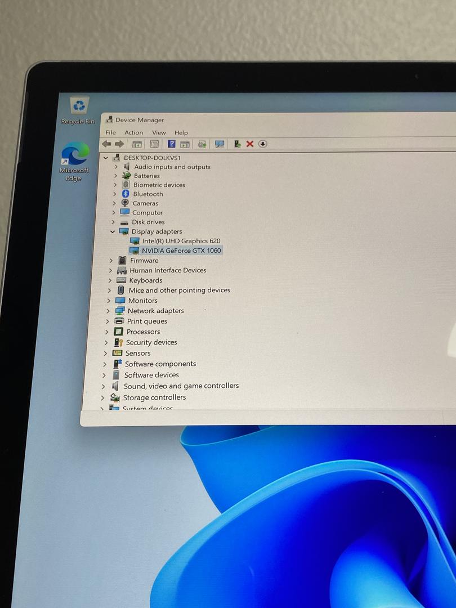Click the Device Manager window title text

[x=140, y=120]
